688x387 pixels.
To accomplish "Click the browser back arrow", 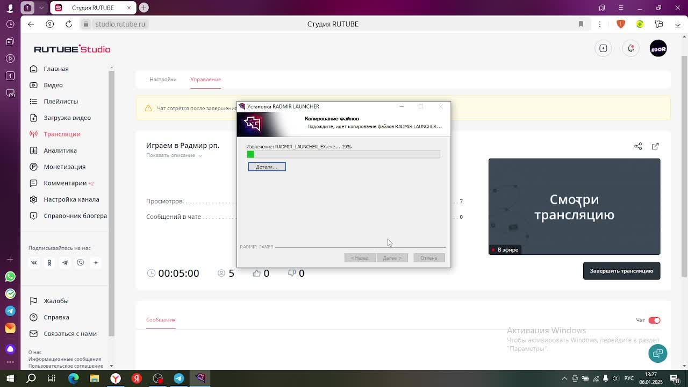I will [31, 24].
